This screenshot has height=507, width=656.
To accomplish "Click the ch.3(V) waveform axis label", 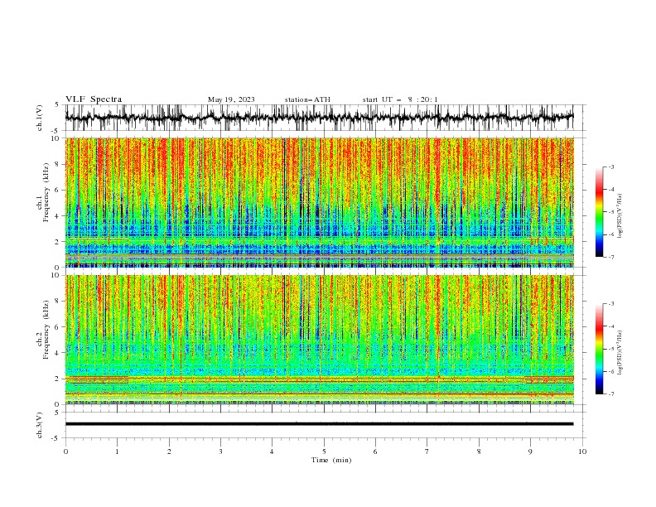I will point(40,425).
